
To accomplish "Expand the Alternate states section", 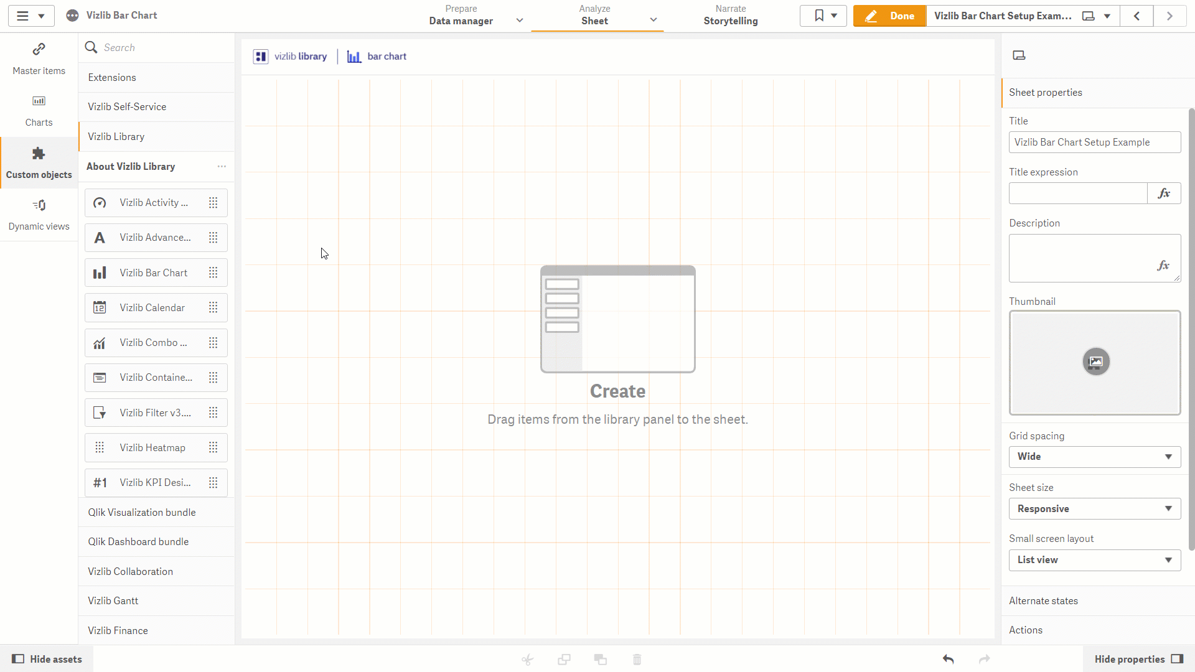I will click(1098, 600).
